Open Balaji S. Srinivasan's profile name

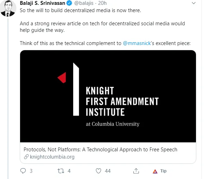pyautogui.click(x=42, y=3)
